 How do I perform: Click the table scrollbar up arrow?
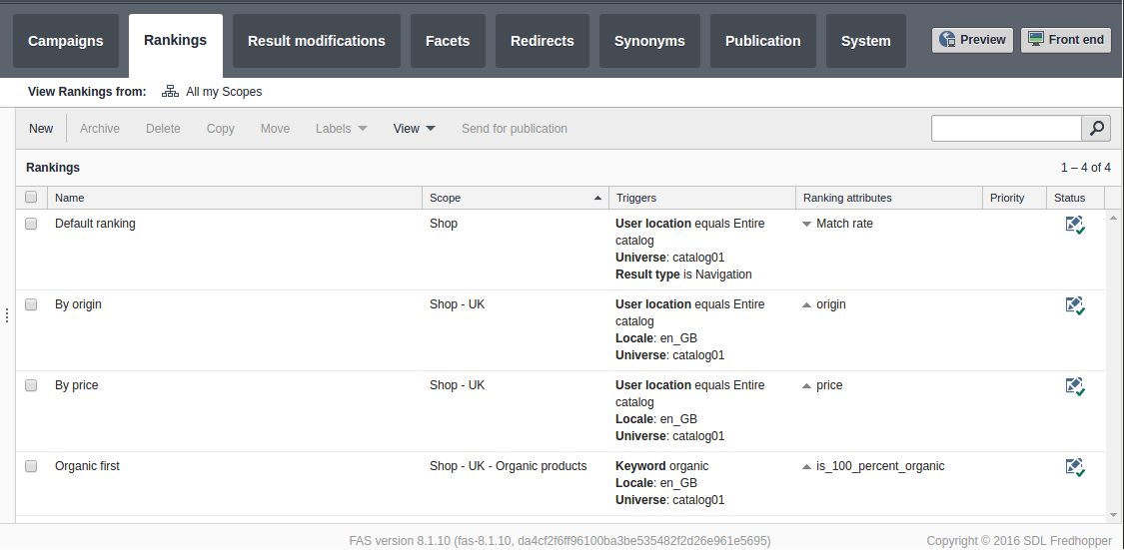pyautogui.click(x=1113, y=217)
